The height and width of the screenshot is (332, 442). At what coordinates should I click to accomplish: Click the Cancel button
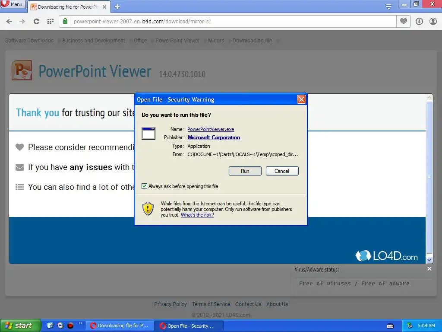click(x=282, y=171)
